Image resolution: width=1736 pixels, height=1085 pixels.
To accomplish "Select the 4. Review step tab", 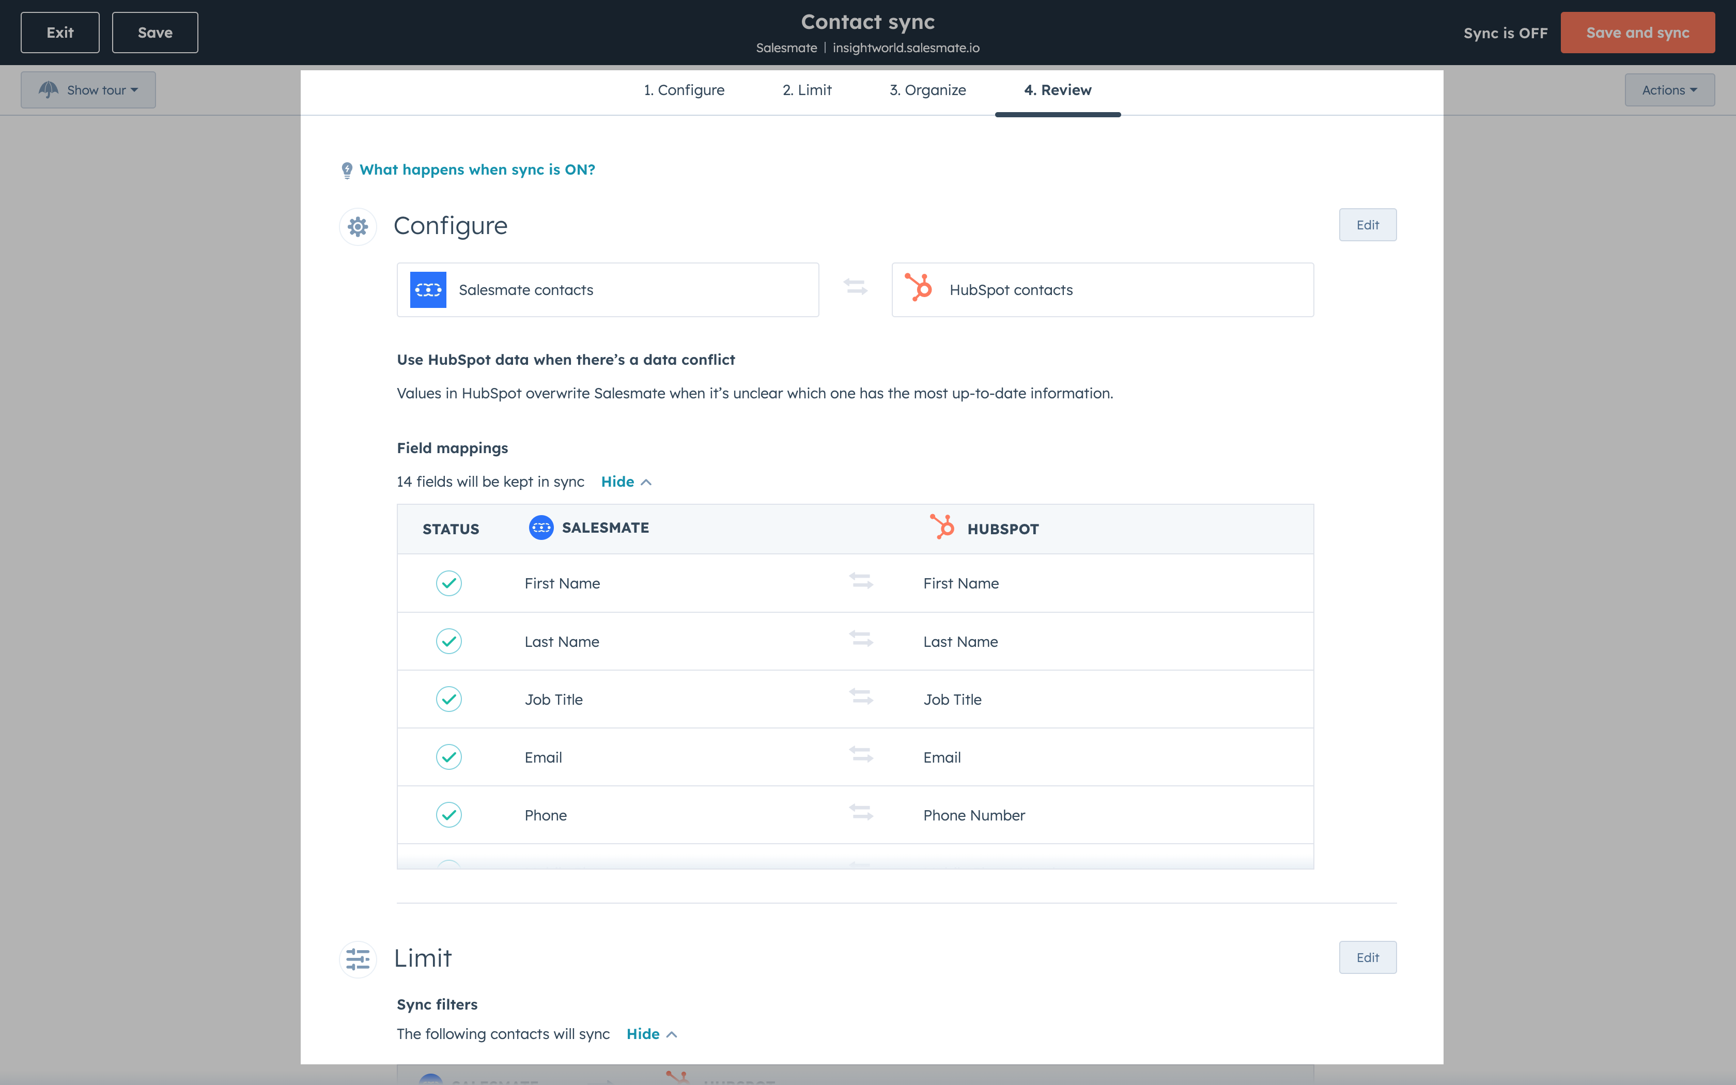I will pyautogui.click(x=1058, y=90).
